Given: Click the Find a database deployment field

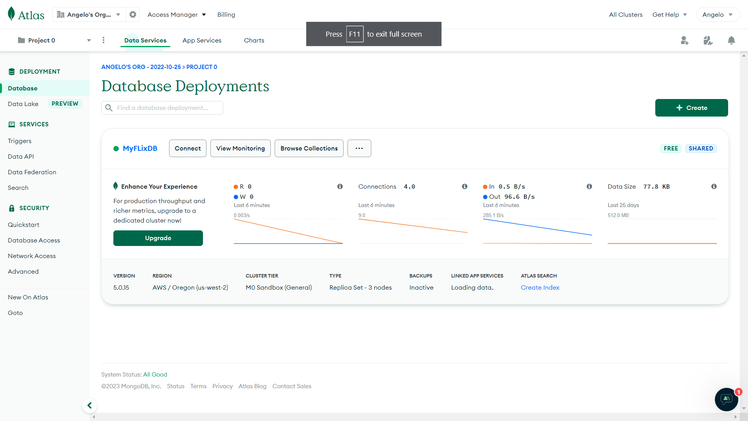Looking at the screenshot, I should pos(168,108).
